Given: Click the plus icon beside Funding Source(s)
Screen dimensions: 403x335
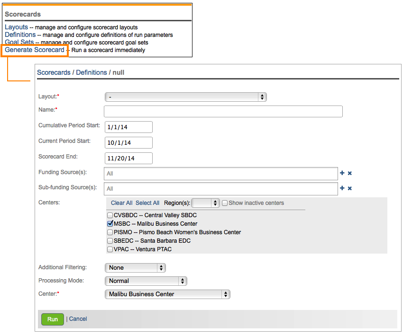Looking at the screenshot, I should pyautogui.click(x=342, y=173).
